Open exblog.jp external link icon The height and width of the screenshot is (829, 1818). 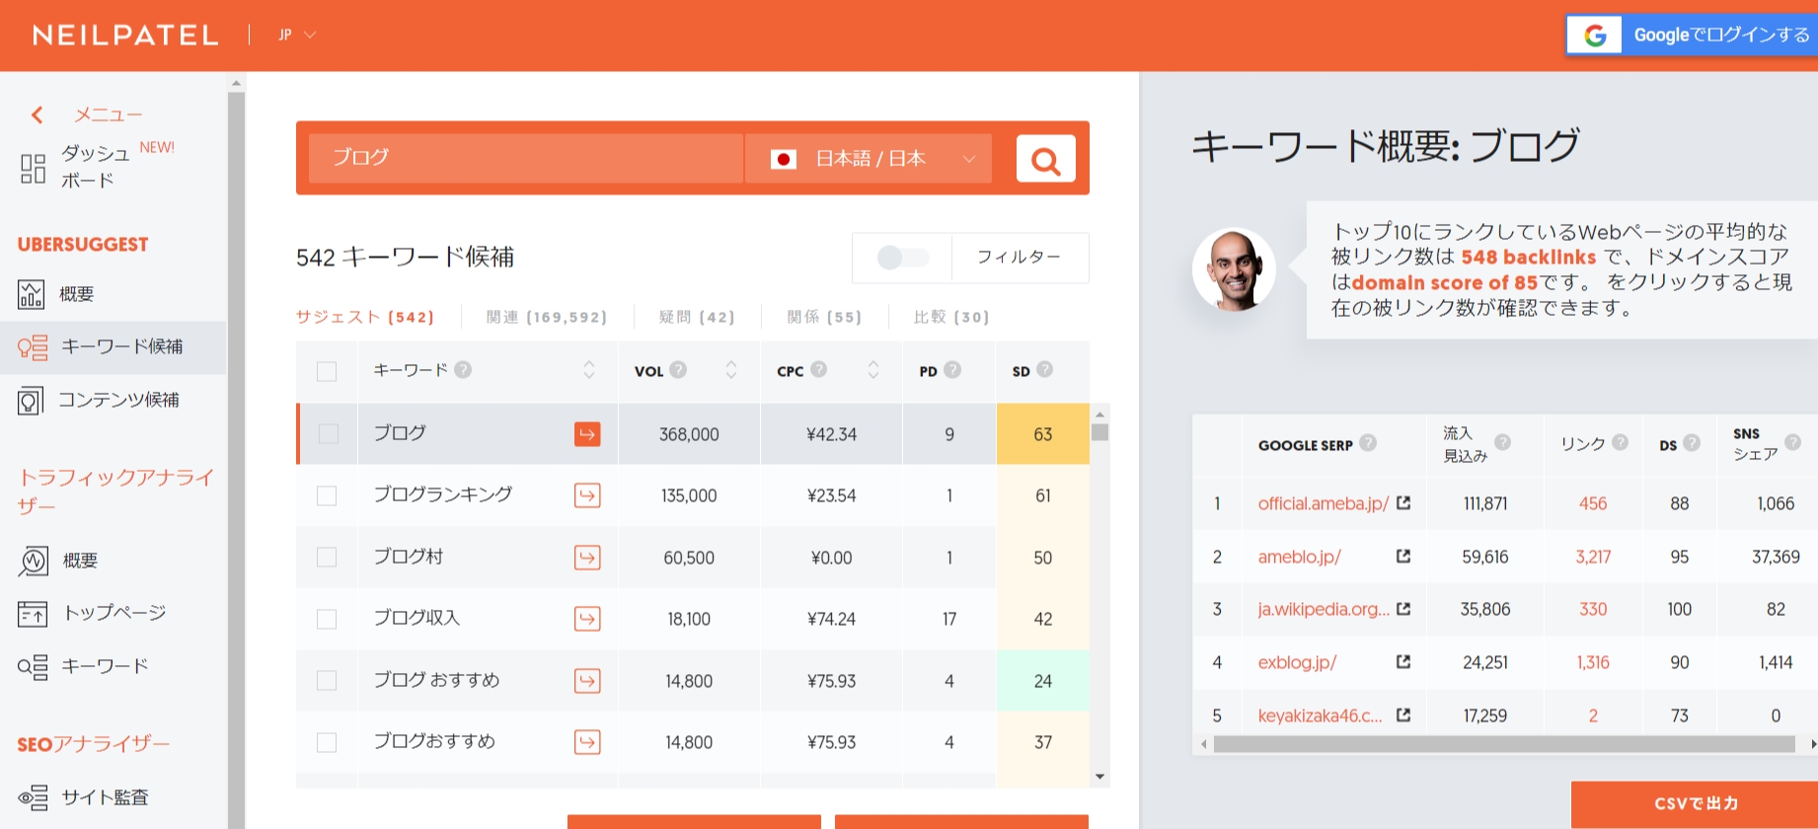[1403, 662]
